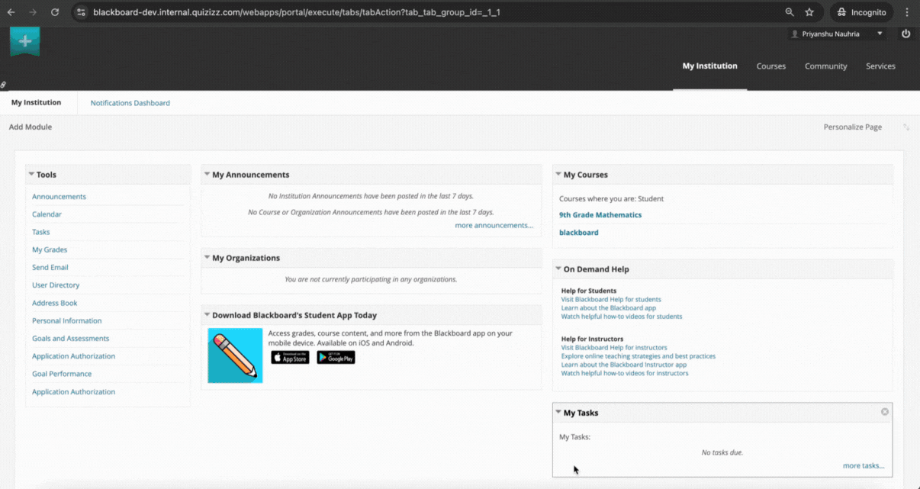Click the more announcements link
The width and height of the screenshot is (920, 489).
(x=494, y=226)
